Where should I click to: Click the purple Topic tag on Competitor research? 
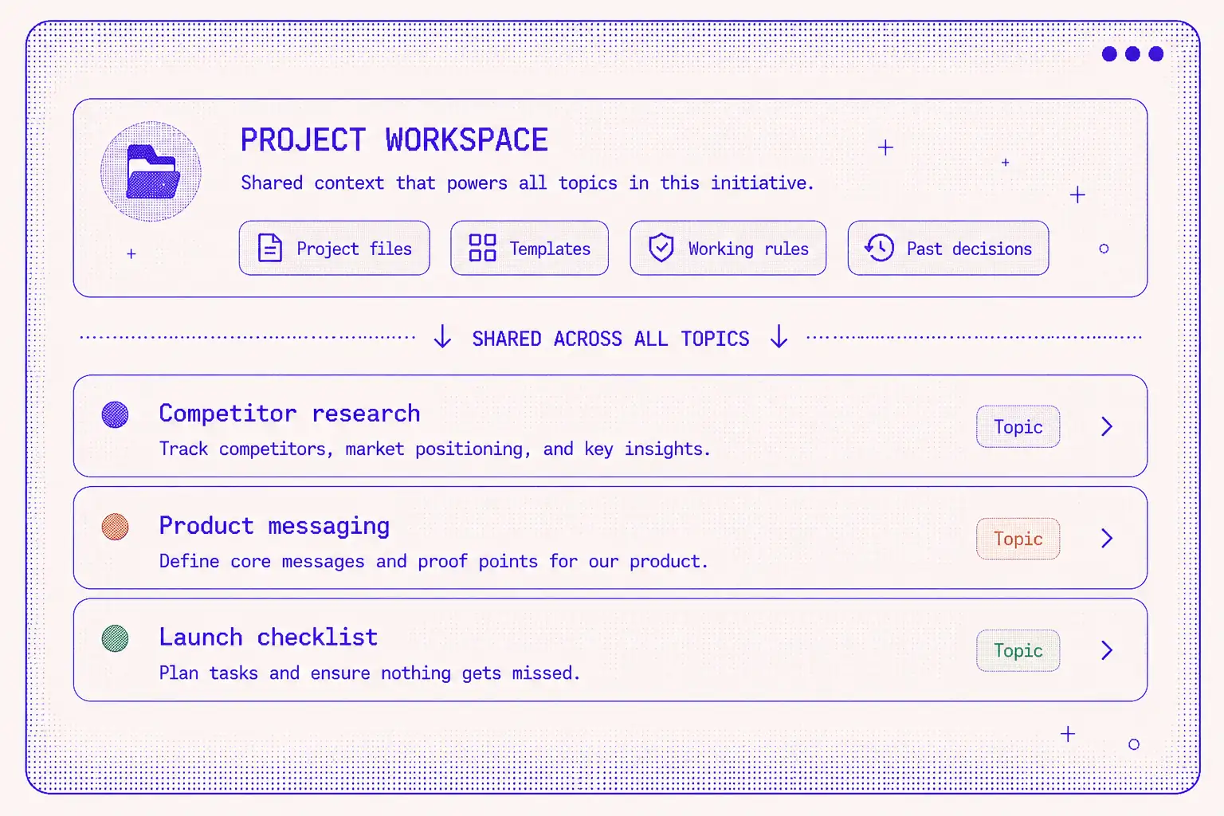pyautogui.click(x=1018, y=426)
